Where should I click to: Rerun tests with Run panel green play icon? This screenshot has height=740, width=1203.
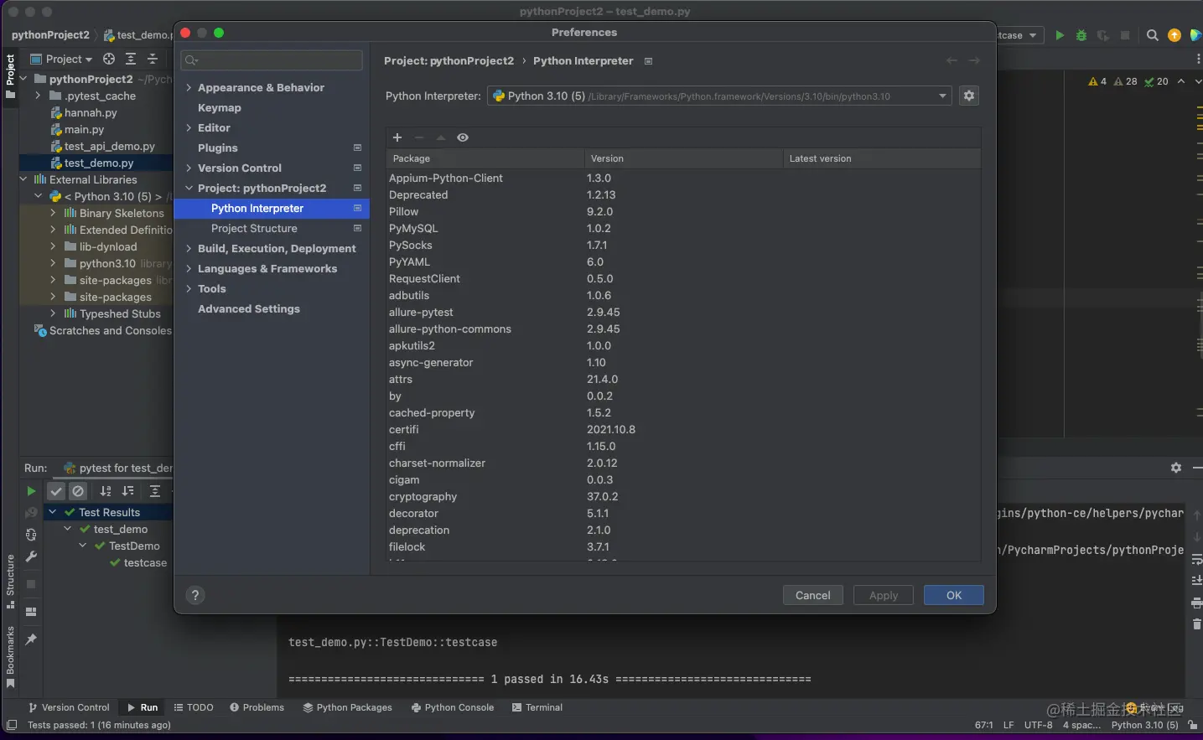[31, 491]
